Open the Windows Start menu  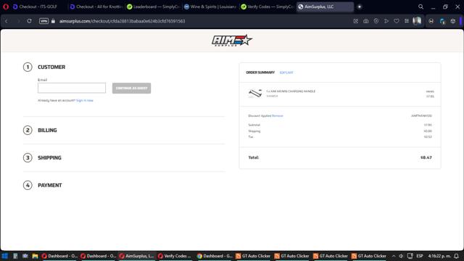[x=5, y=256]
